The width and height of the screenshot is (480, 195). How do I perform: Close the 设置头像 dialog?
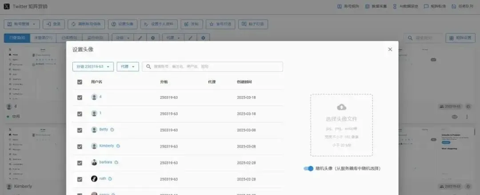390,49
